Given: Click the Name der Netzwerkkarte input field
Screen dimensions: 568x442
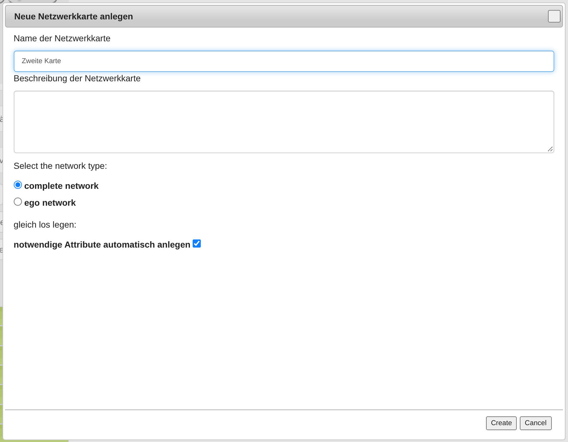Looking at the screenshot, I should tap(284, 61).
